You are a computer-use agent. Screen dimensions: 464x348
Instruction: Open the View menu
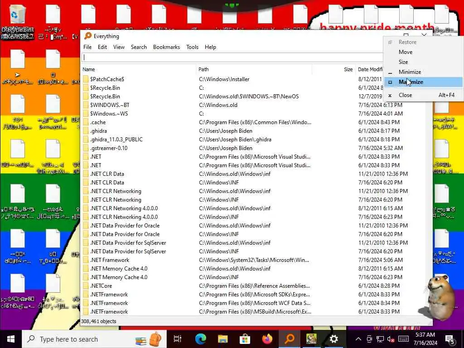click(x=119, y=47)
